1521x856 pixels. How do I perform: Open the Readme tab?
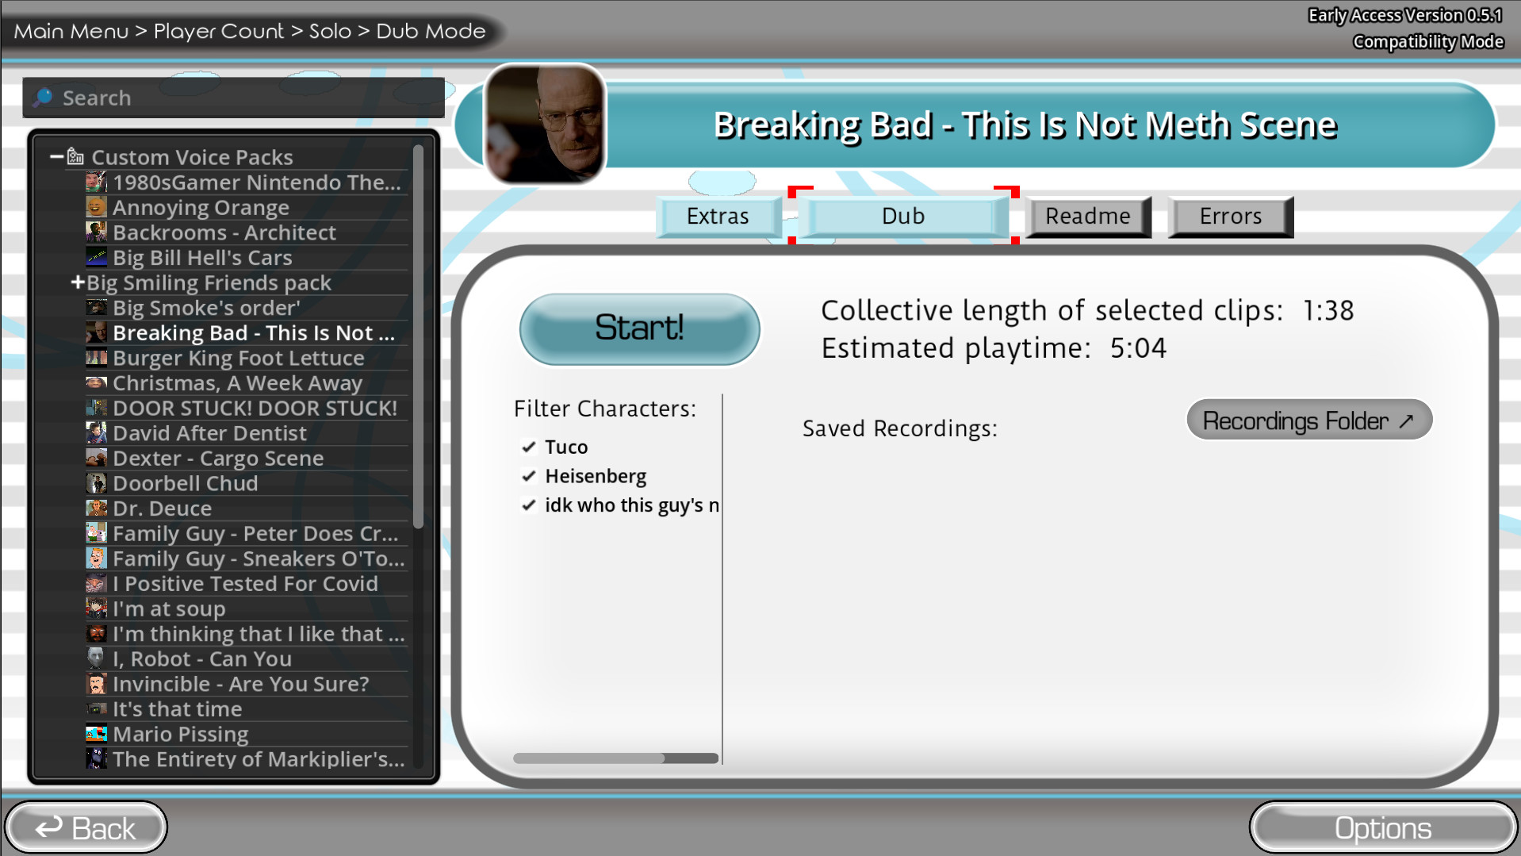(x=1088, y=217)
